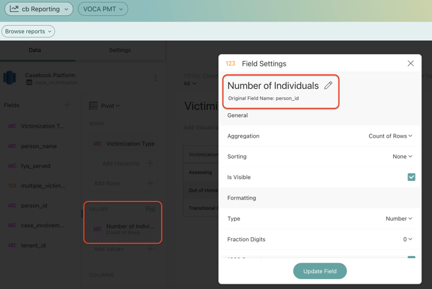
Task: Switch to the Data tab
Action: 35,50
